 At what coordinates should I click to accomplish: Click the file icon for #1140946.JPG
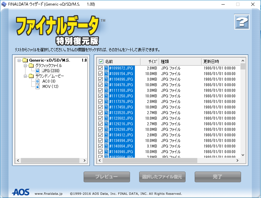click(x=106, y=152)
